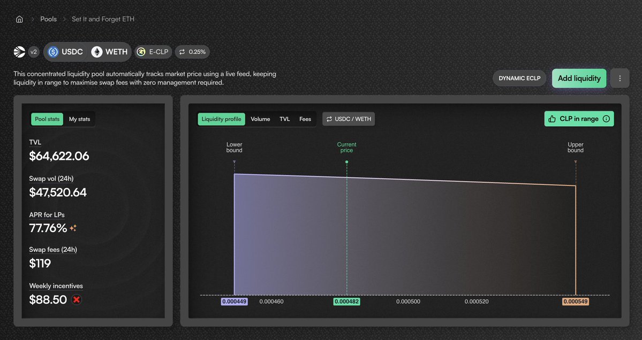Click the DYNAMIC ECLP tag
The image size is (642, 340).
coord(519,78)
